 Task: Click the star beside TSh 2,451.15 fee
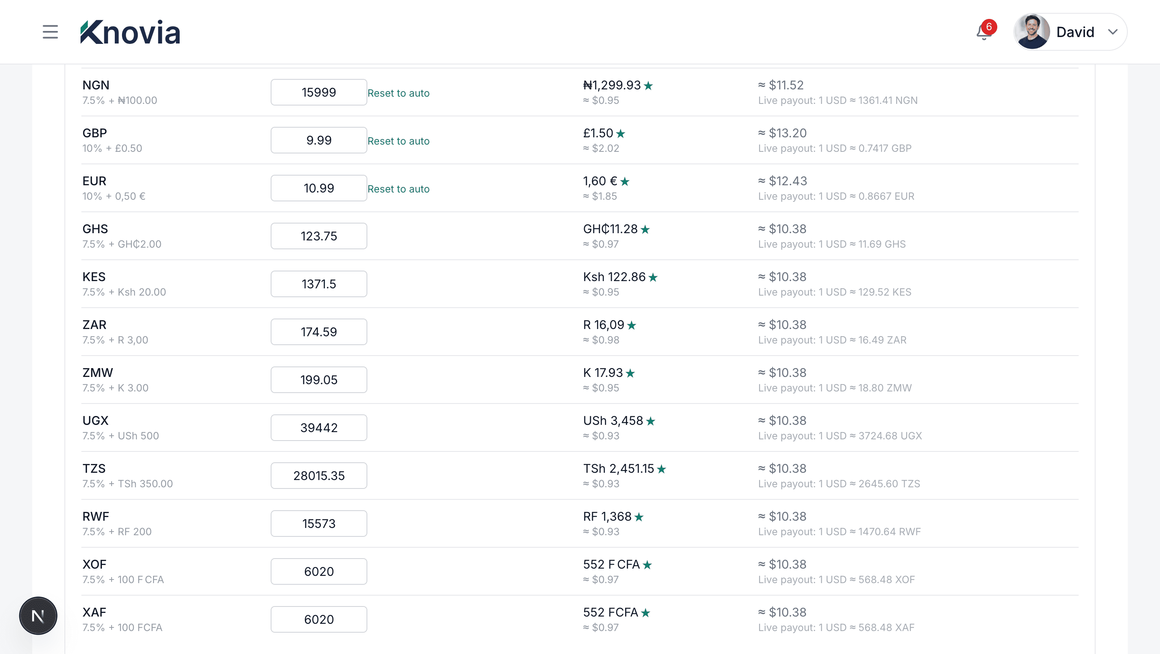(x=661, y=469)
